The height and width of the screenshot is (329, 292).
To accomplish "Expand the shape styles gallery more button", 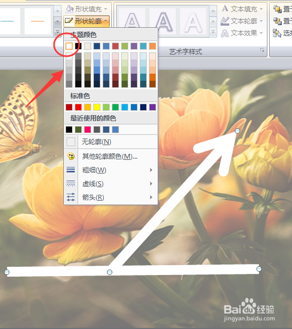I will point(57,32).
